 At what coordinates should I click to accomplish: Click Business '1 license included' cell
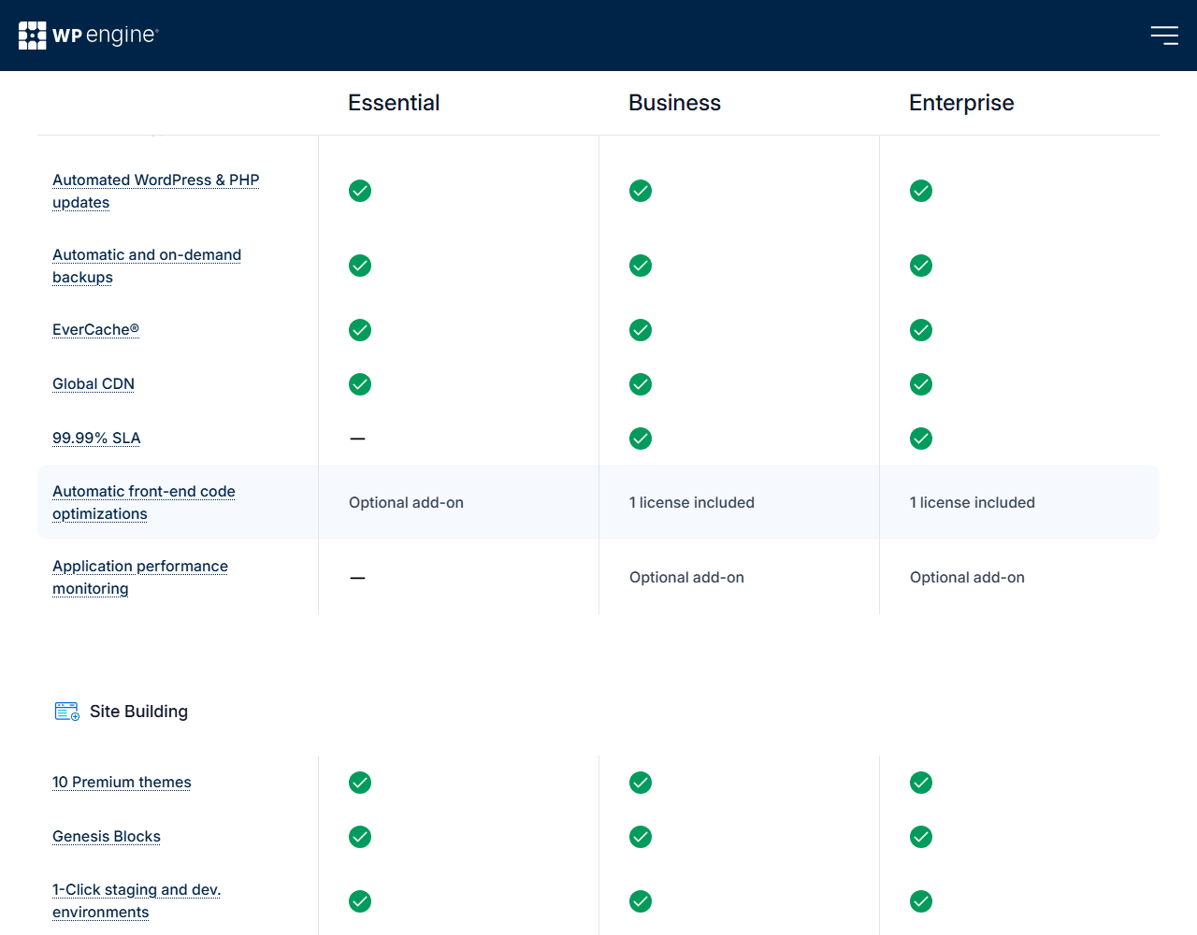692,502
